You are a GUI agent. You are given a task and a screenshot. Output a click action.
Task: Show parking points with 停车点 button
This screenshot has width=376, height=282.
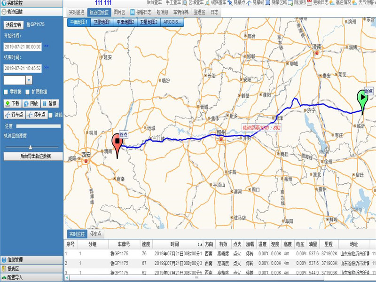(37, 115)
